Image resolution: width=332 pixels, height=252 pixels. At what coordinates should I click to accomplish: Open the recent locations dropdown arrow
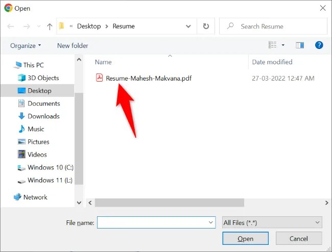click(x=39, y=26)
